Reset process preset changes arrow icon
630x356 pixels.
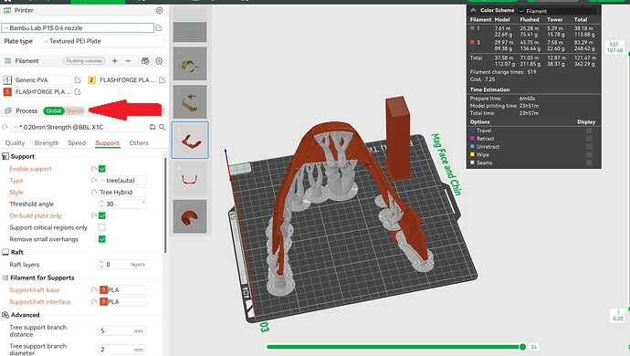[5, 127]
